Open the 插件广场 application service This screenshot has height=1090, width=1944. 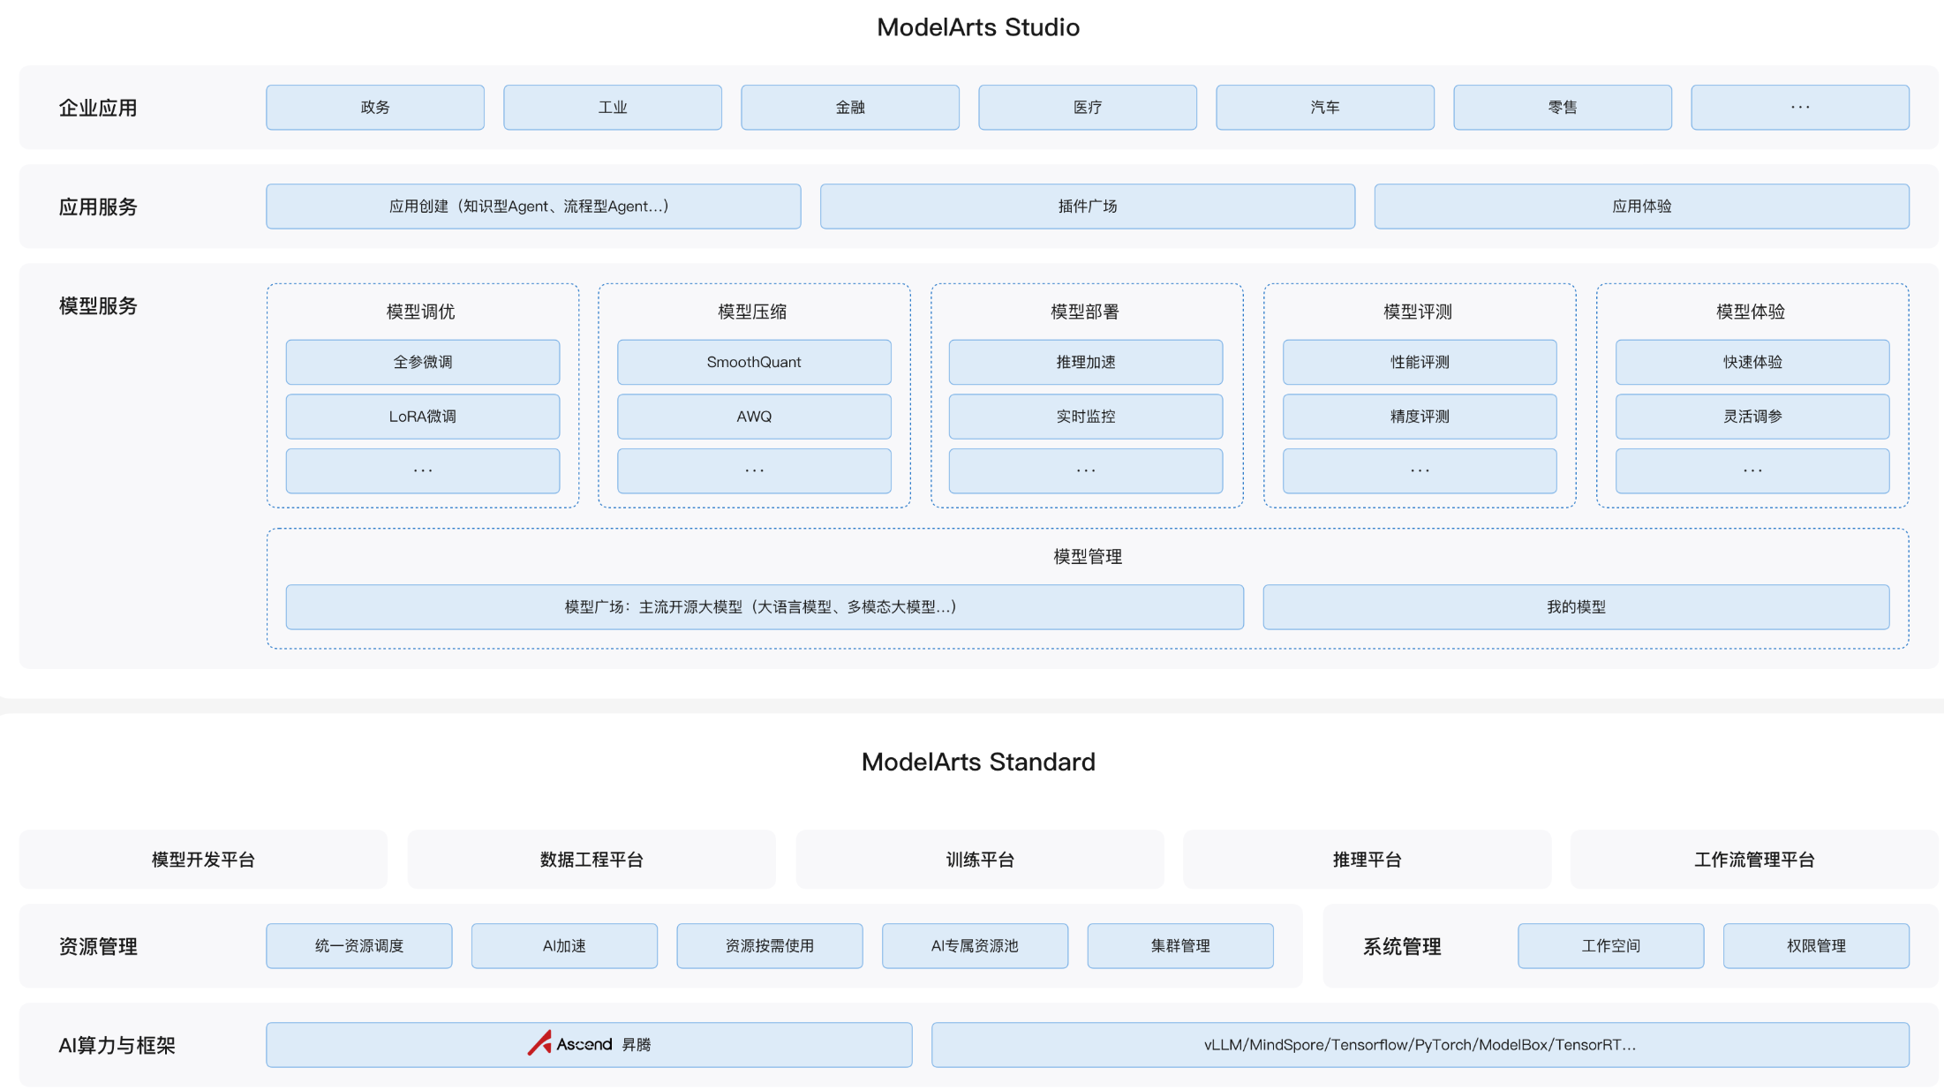1088,206
